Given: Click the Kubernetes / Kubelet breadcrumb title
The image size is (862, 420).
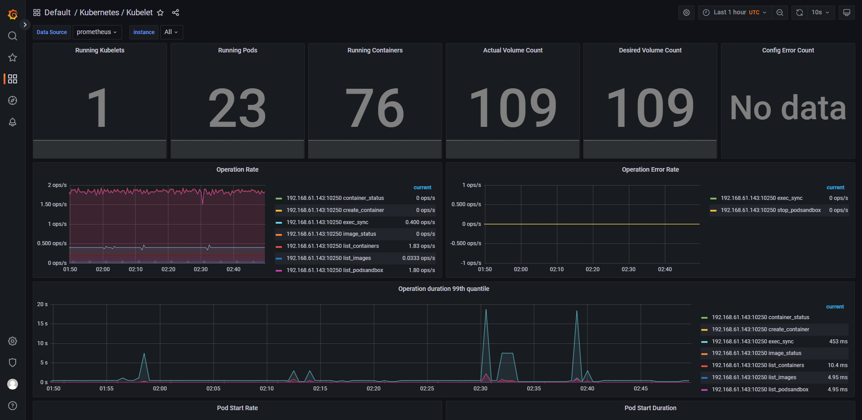Looking at the screenshot, I should pos(116,13).
